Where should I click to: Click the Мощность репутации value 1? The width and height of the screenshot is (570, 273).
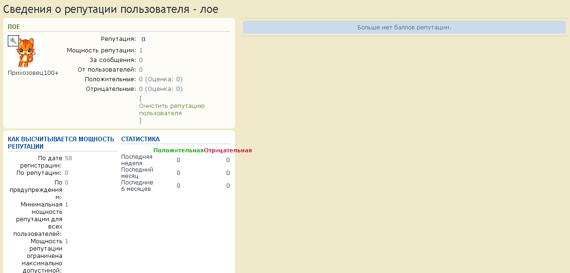click(x=141, y=50)
